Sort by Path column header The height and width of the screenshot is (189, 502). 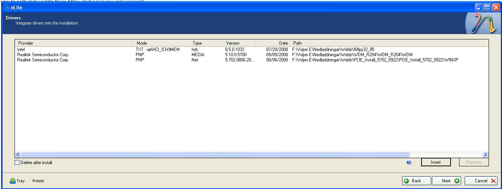[389, 43]
